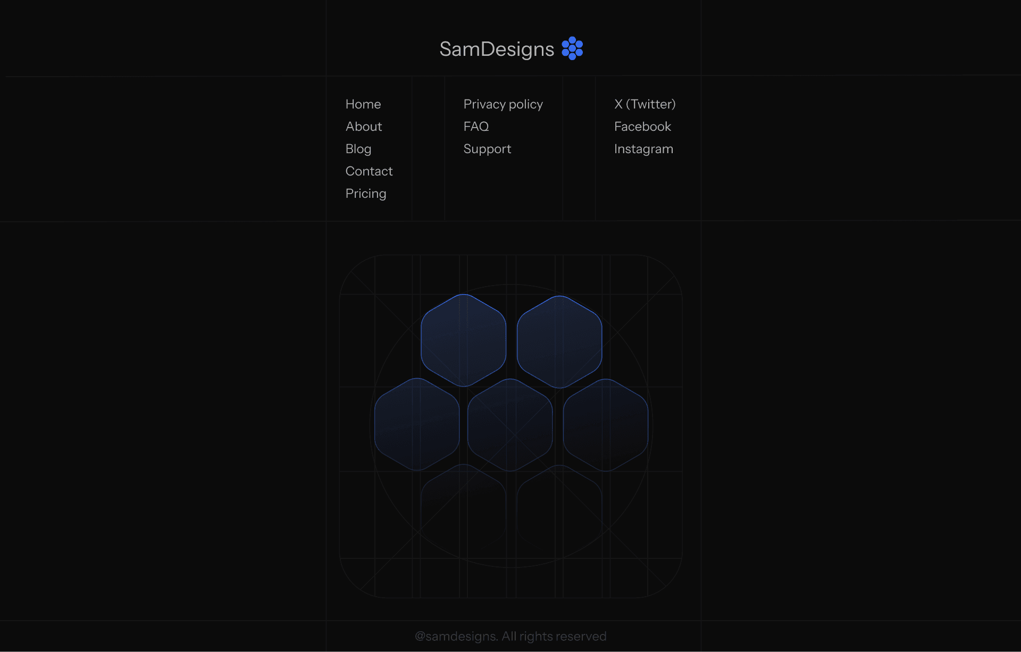This screenshot has width=1021, height=652.
Task: Click the copyright text @samdesigns
Action: [x=510, y=637]
